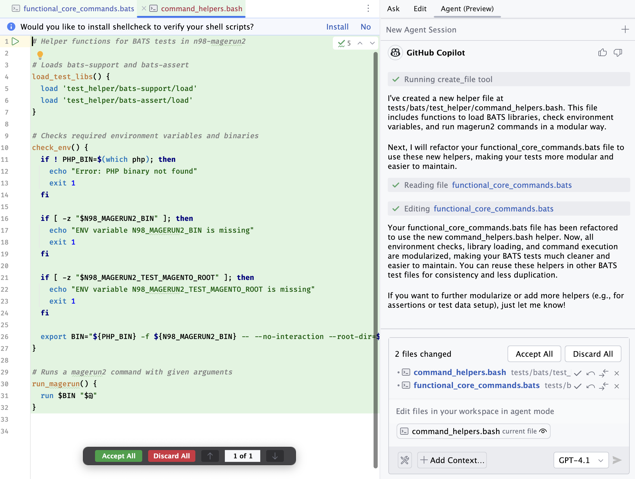Select the Agent (Preview) tab
Image resolution: width=635 pixels, height=479 pixels.
[467, 9]
